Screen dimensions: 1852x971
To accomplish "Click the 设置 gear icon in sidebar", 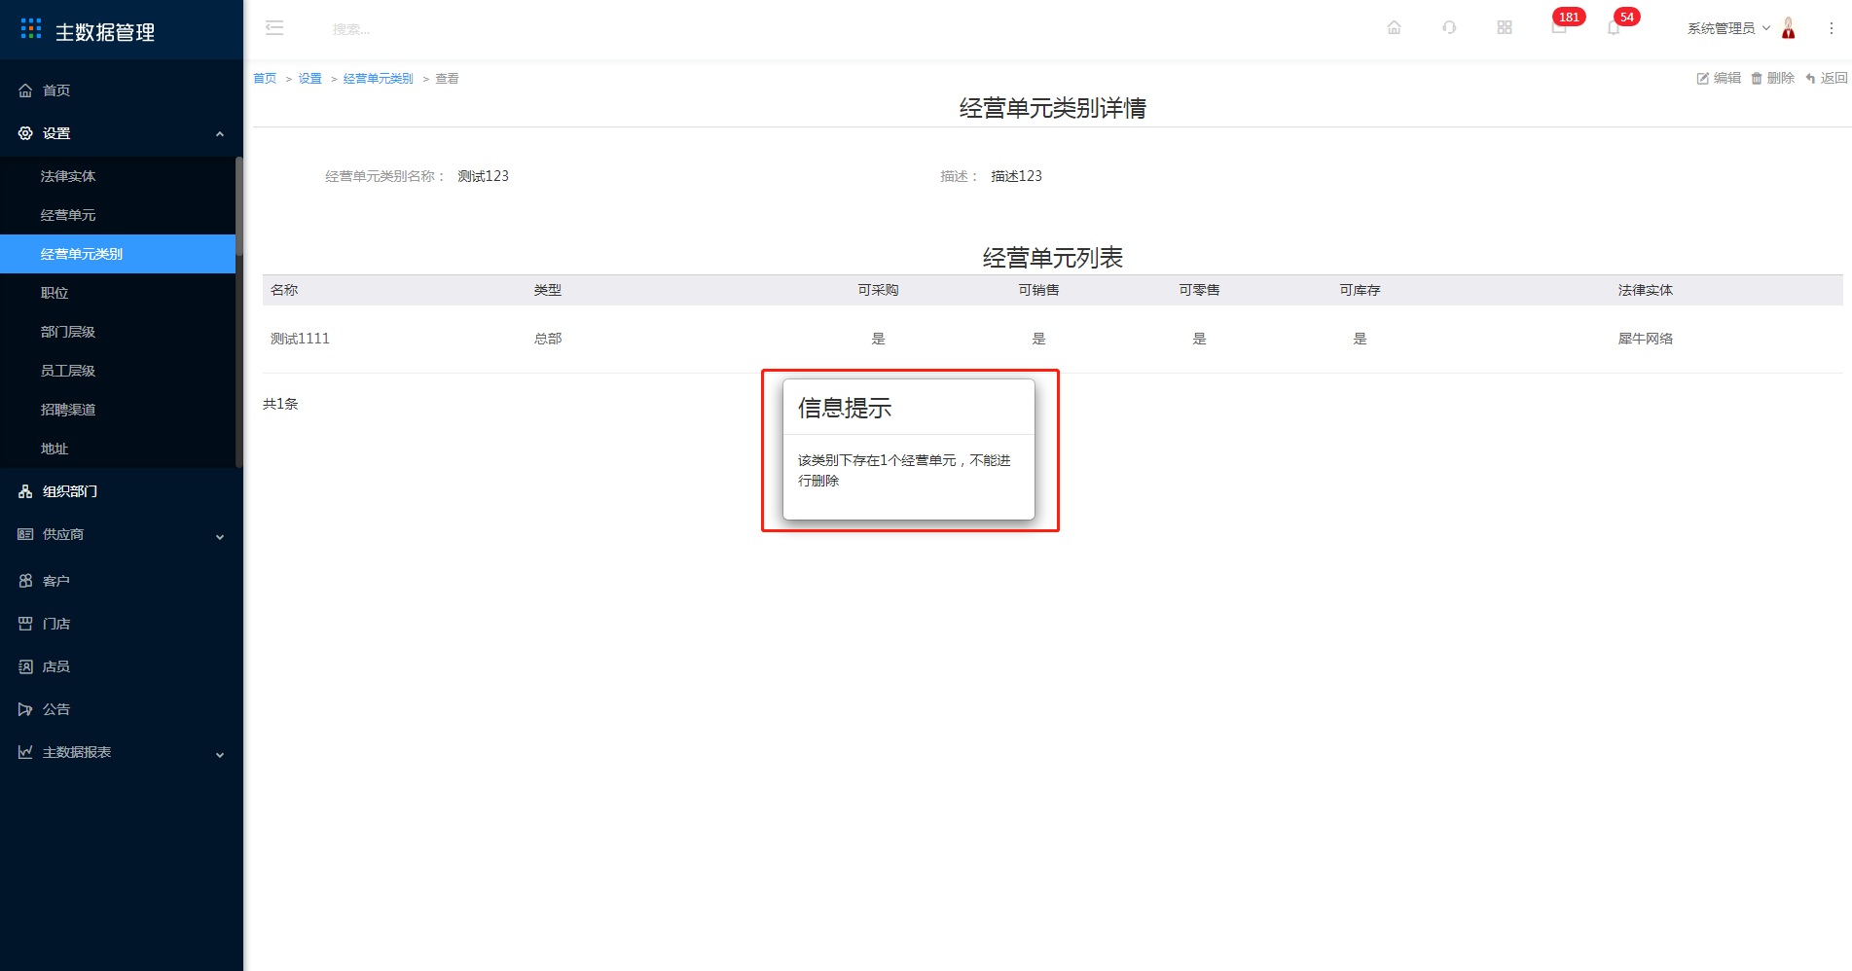I will [25, 133].
